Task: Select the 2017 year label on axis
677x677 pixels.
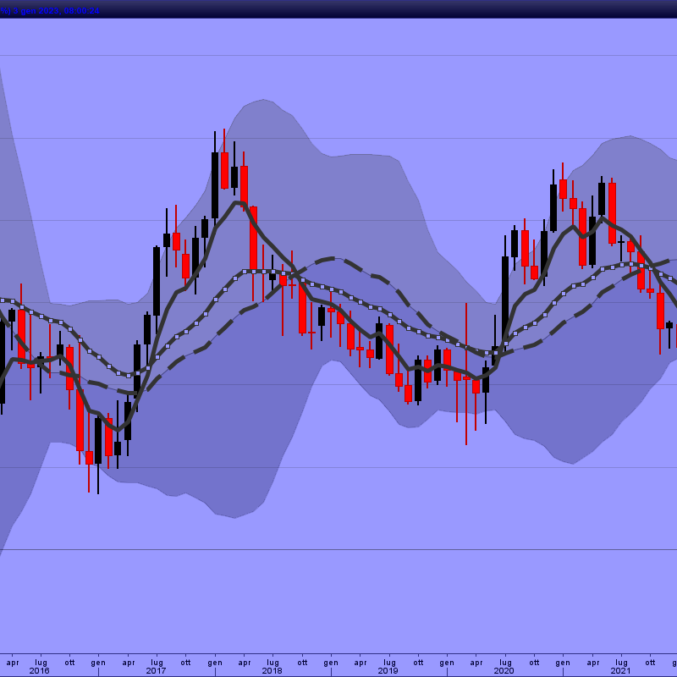Action: pyautogui.click(x=156, y=670)
